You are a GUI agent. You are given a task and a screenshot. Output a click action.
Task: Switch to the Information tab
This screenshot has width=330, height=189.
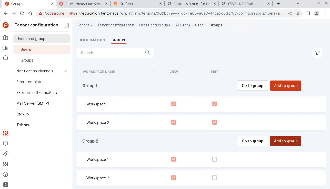click(93, 40)
